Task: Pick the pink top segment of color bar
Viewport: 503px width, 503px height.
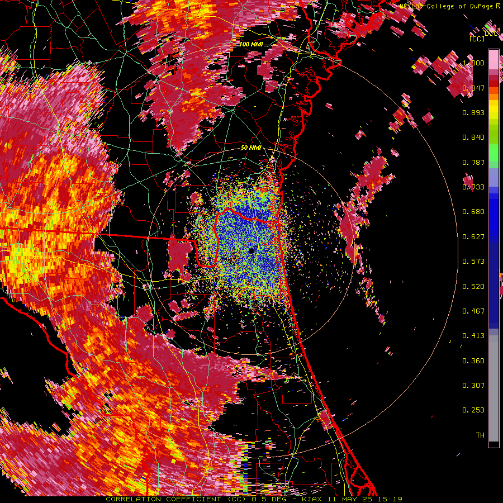Action: tap(493, 60)
